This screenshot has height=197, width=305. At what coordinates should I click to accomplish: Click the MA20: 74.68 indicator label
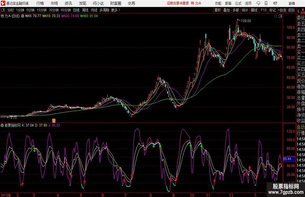tap(70, 16)
